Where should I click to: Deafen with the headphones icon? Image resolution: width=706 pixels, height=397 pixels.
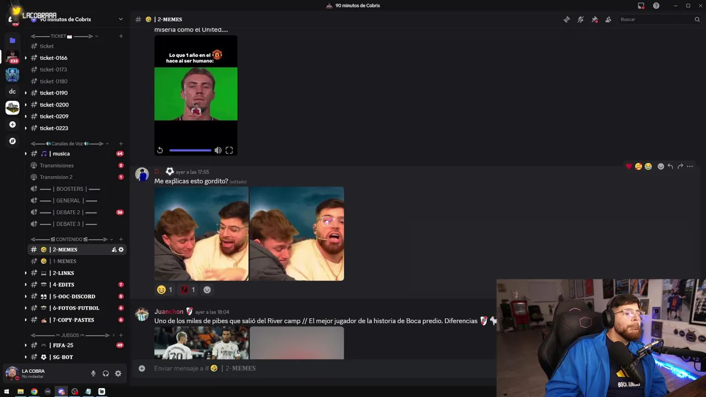point(105,373)
